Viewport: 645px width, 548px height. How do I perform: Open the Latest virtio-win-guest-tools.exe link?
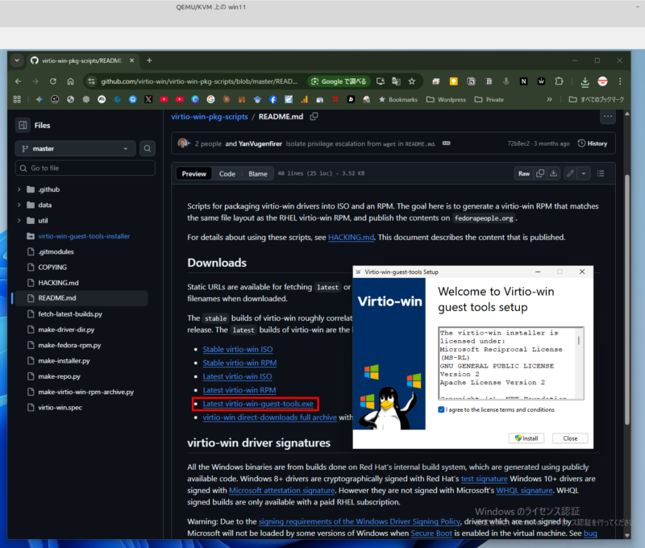258,403
